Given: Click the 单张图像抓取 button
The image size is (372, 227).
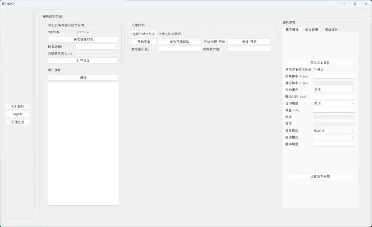Looking at the screenshot, I should [179, 42].
